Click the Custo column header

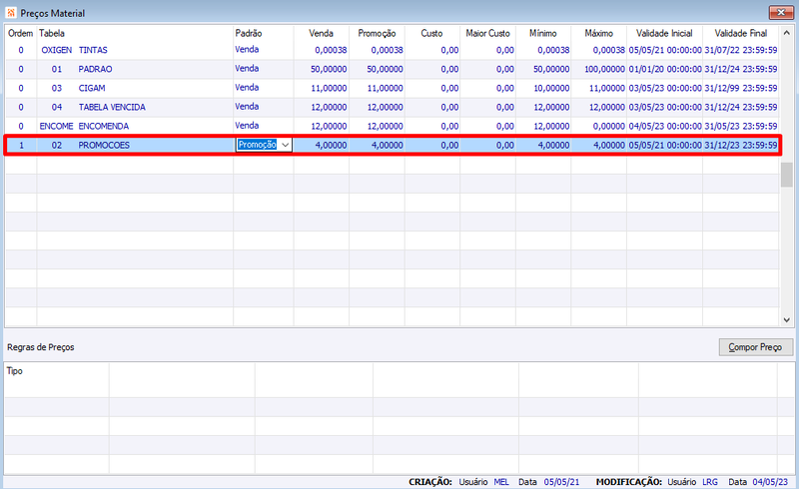(x=431, y=33)
